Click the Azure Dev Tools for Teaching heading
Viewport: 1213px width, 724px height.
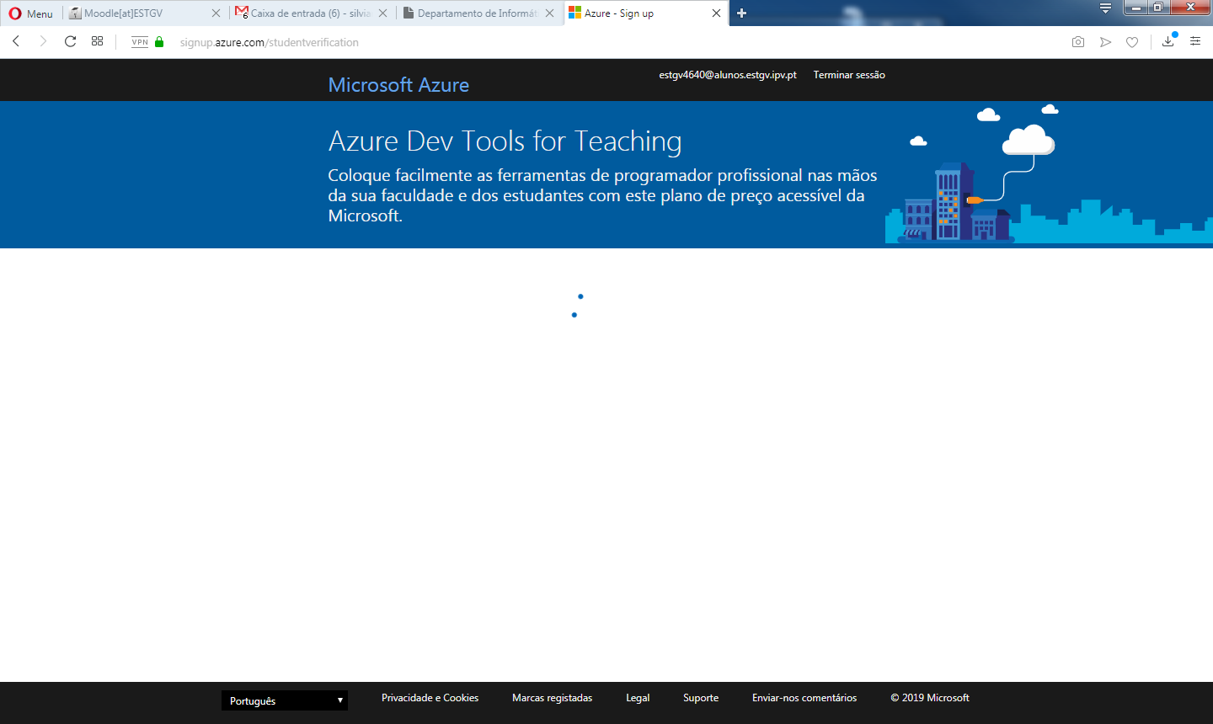click(505, 141)
